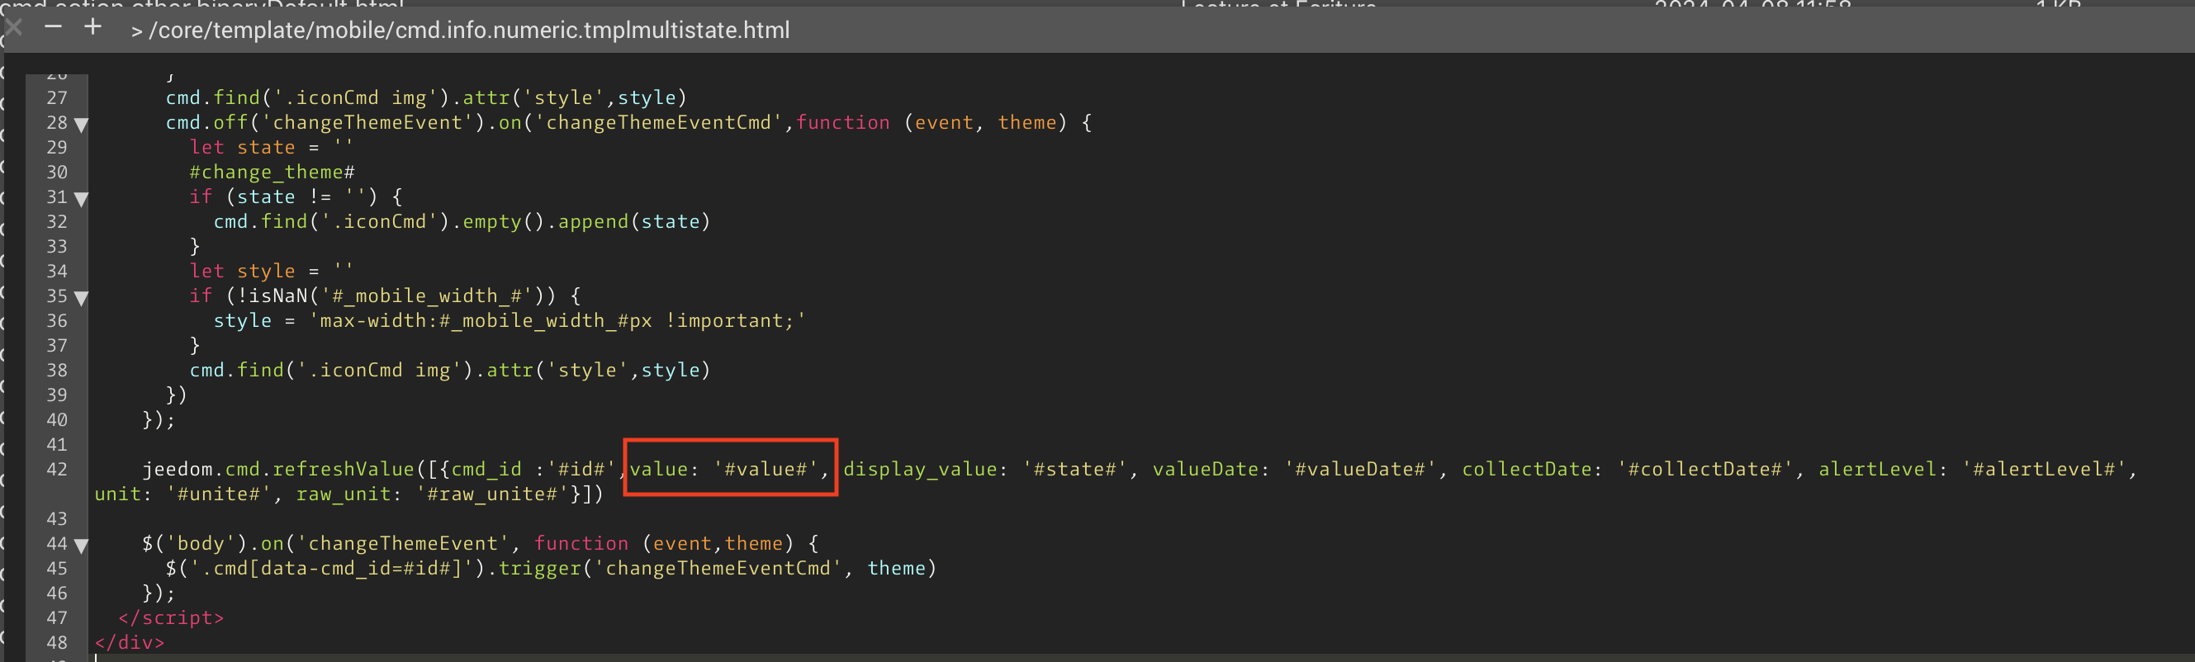This screenshot has height=662, width=2195.
Task: Close the editor with the X icon
Action: click(12, 27)
